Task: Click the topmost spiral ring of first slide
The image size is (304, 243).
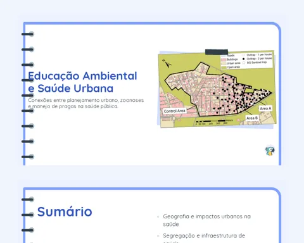Action: click(x=28, y=34)
